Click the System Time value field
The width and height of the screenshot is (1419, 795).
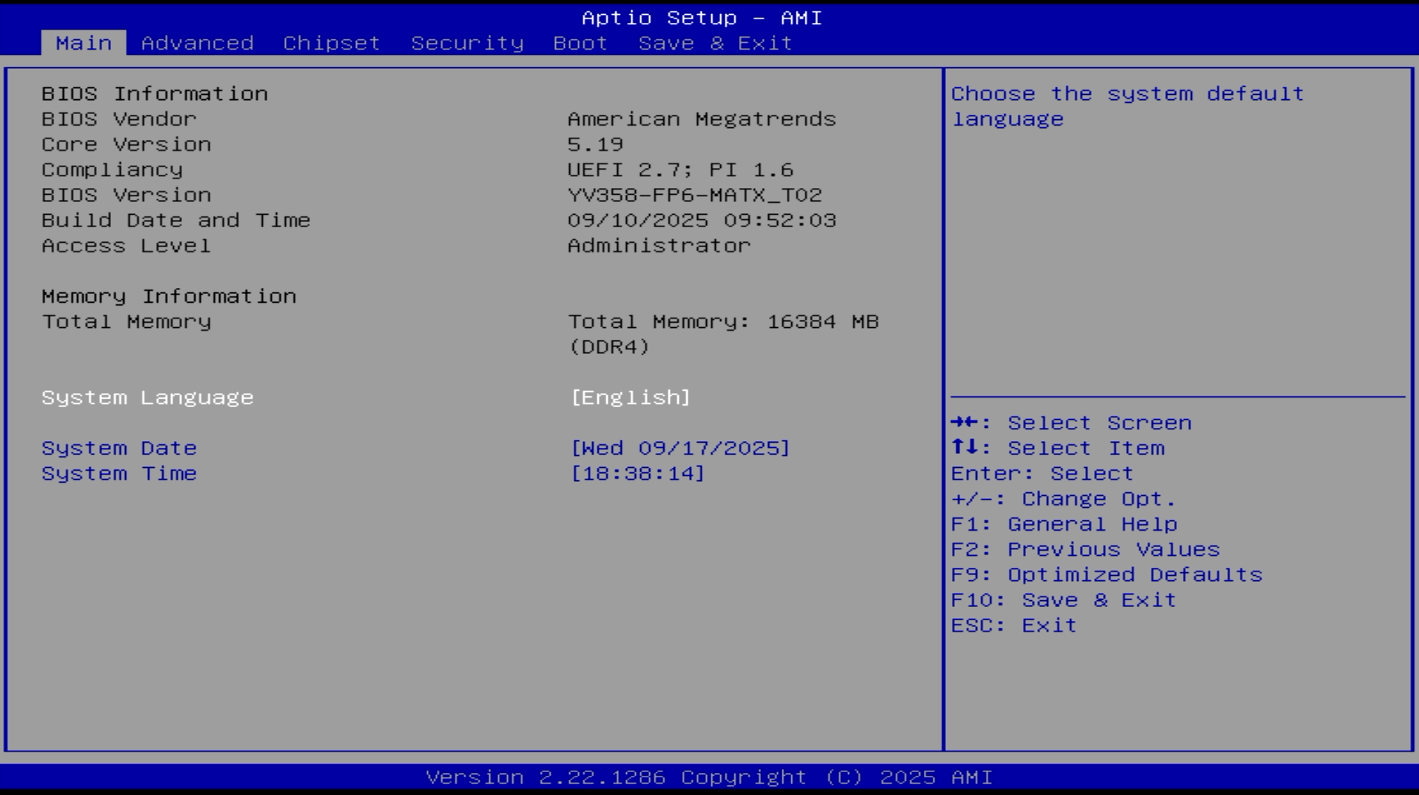[x=637, y=474]
